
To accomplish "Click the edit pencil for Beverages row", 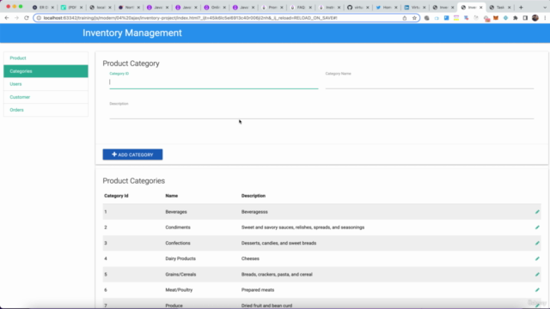I will [537, 212].
